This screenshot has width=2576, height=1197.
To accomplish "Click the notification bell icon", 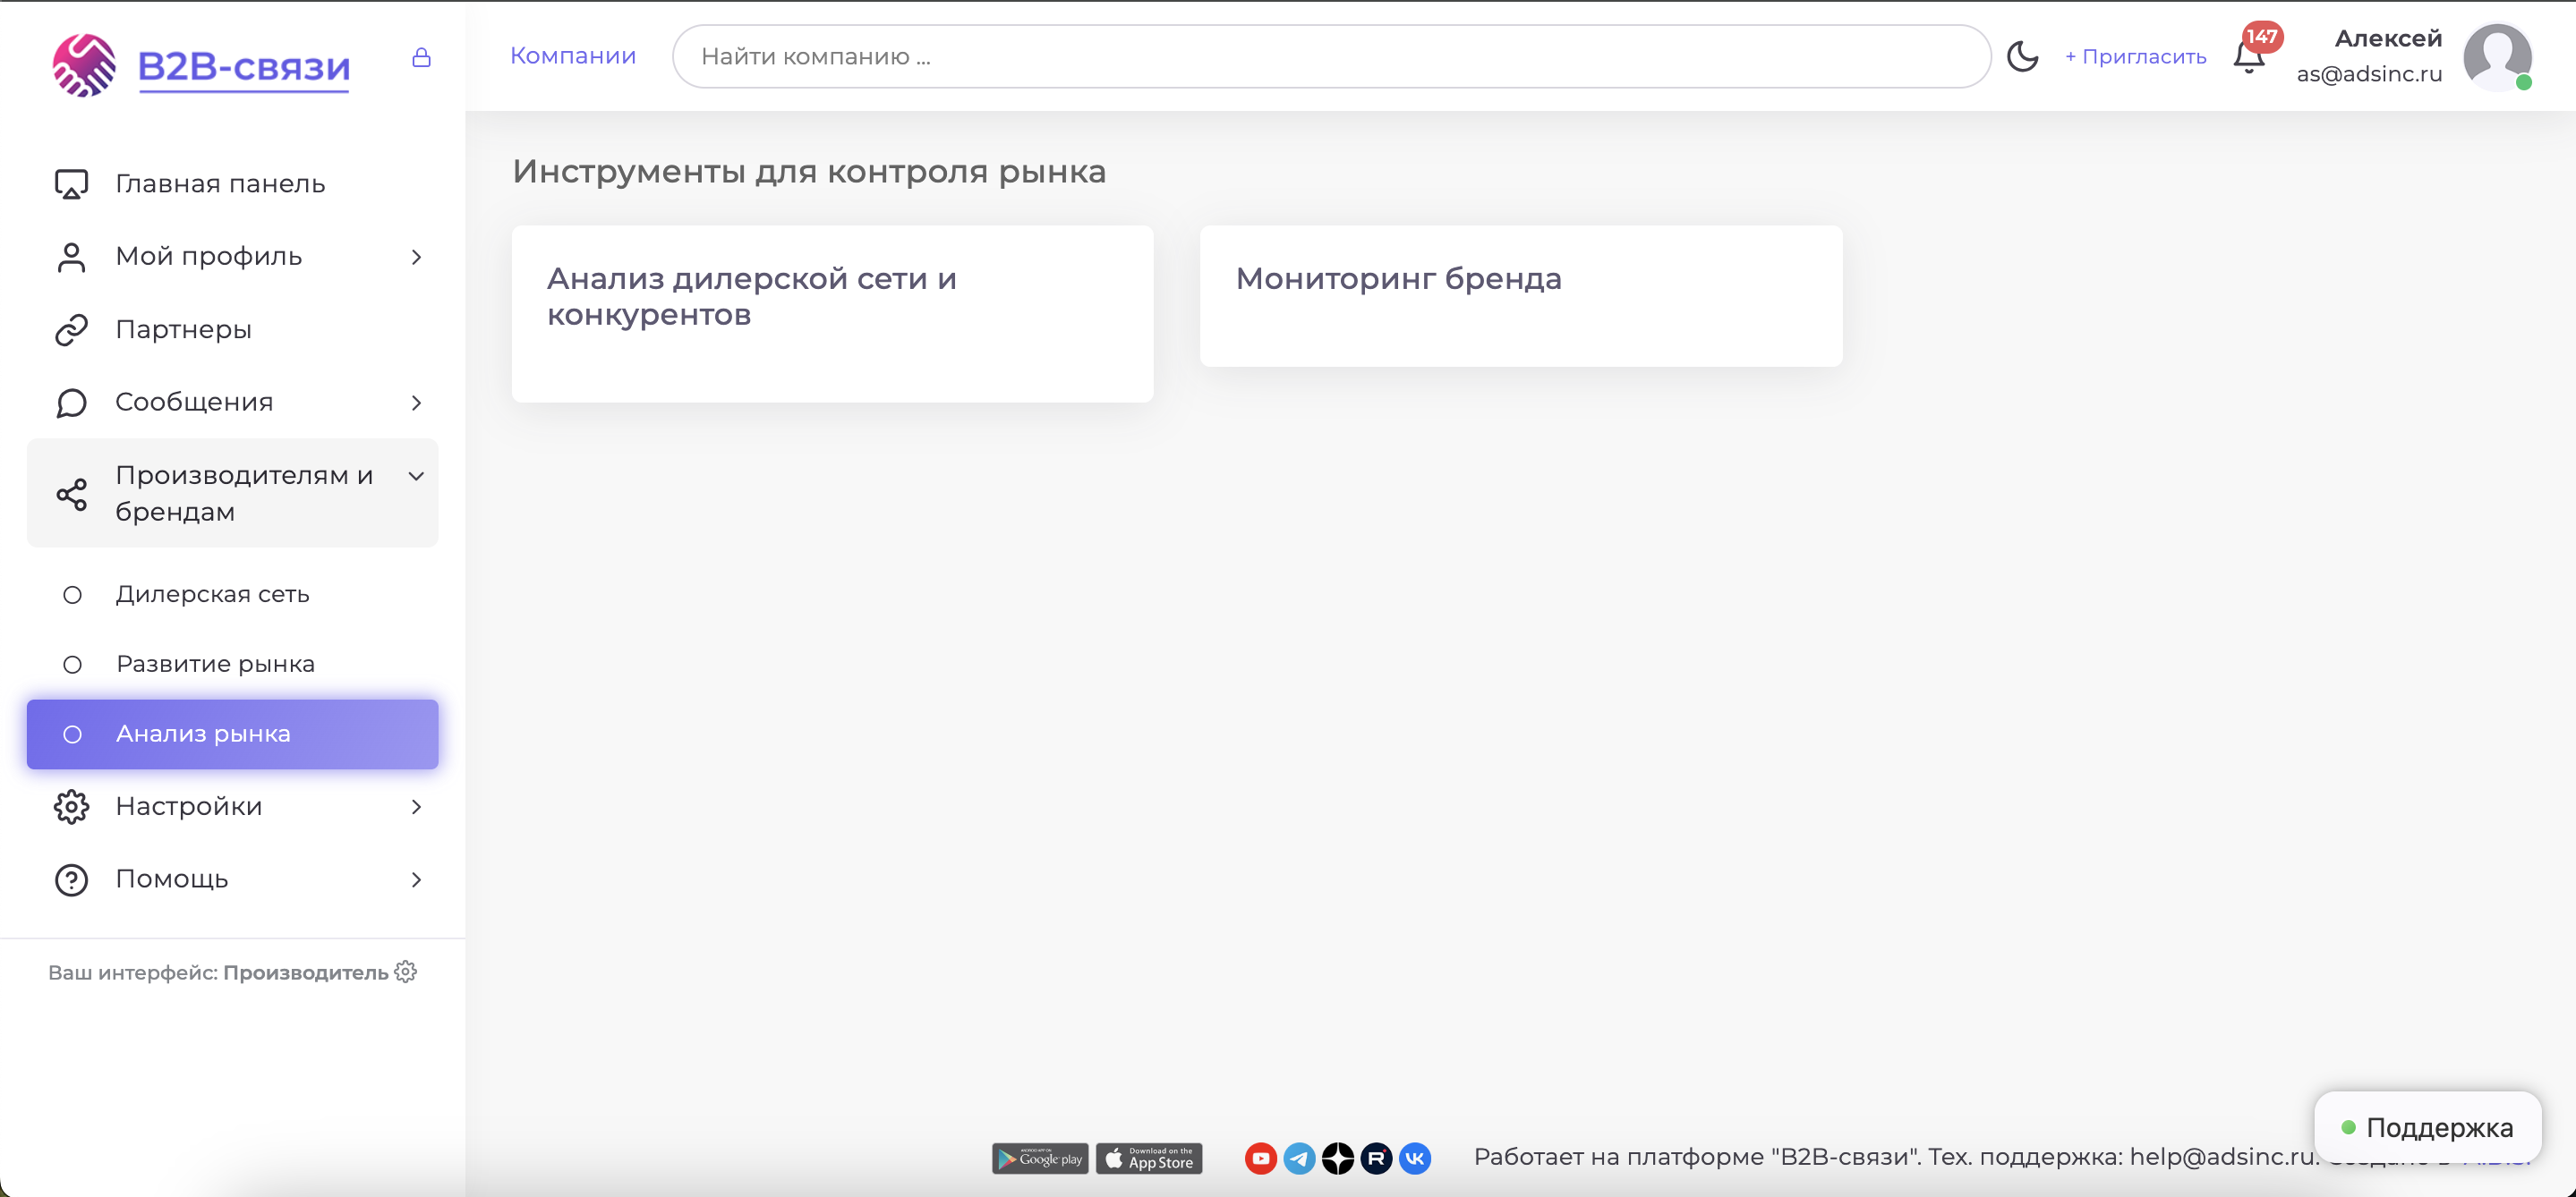I will pyautogui.click(x=2248, y=58).
